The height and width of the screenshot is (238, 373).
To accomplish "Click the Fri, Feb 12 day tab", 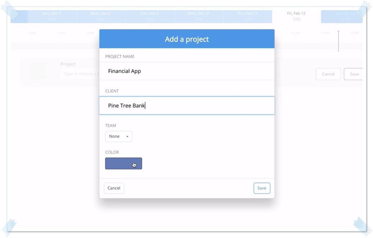I will (x=296, y=16).
